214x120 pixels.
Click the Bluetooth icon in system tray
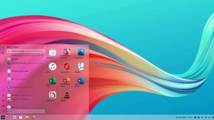click(x=206, y=117)
